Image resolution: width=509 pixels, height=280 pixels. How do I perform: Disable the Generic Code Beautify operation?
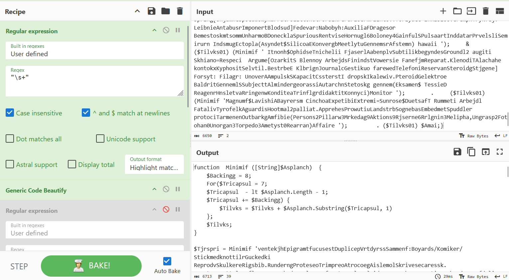[166, 189]
